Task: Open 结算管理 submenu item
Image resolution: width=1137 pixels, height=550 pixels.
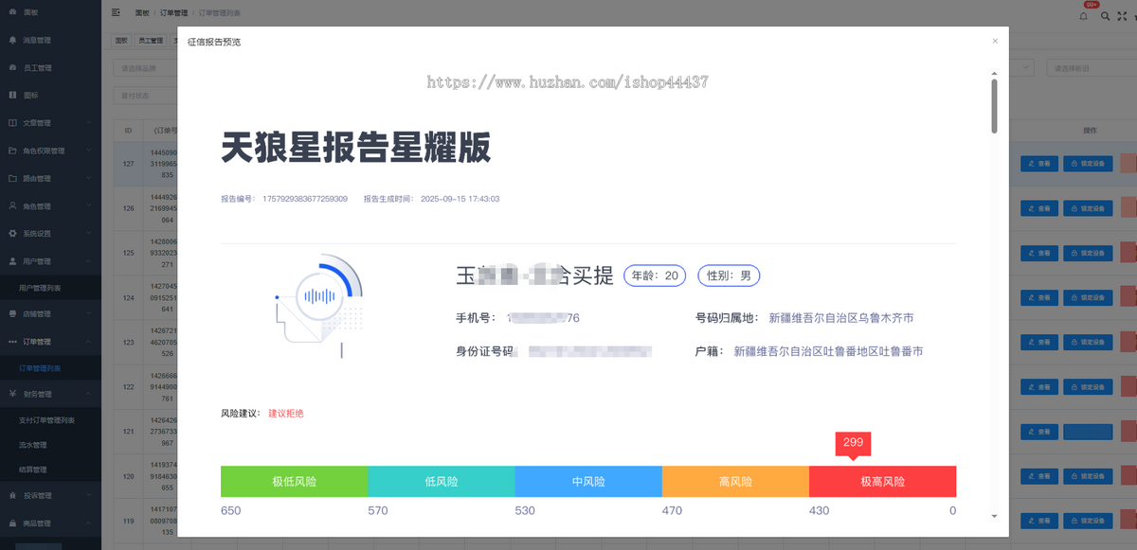Action: click(x=50, y=470)
